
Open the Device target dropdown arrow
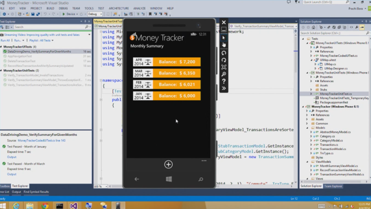[x=77, y=14]
